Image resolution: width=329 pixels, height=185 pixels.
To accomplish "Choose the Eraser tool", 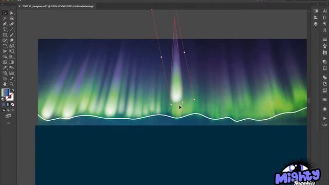I will [12, 40].
